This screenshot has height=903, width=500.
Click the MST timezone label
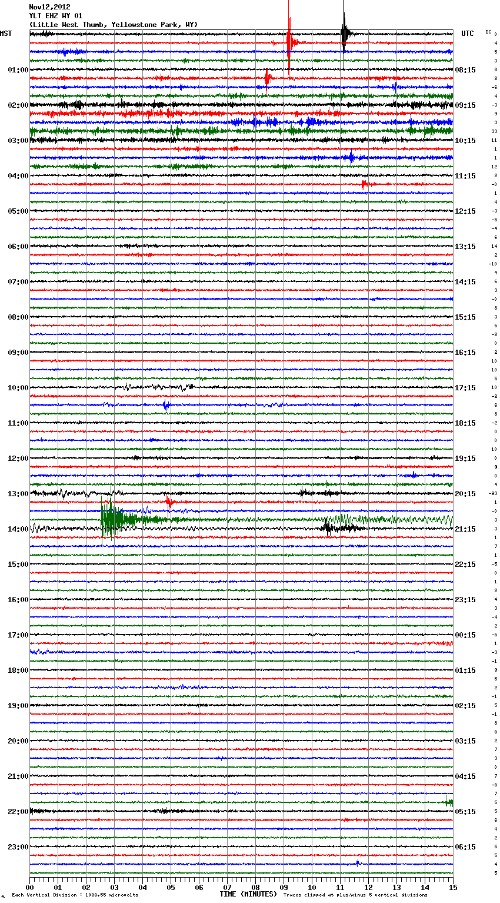6,34
